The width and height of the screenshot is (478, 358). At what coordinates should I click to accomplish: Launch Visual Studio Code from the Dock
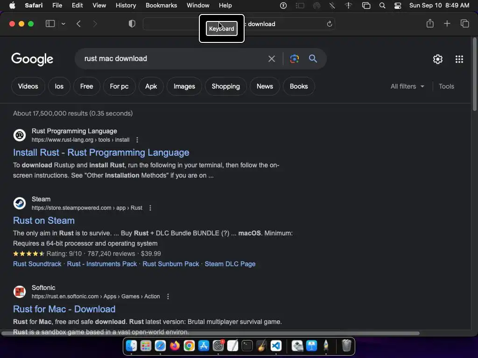(276, 346)
